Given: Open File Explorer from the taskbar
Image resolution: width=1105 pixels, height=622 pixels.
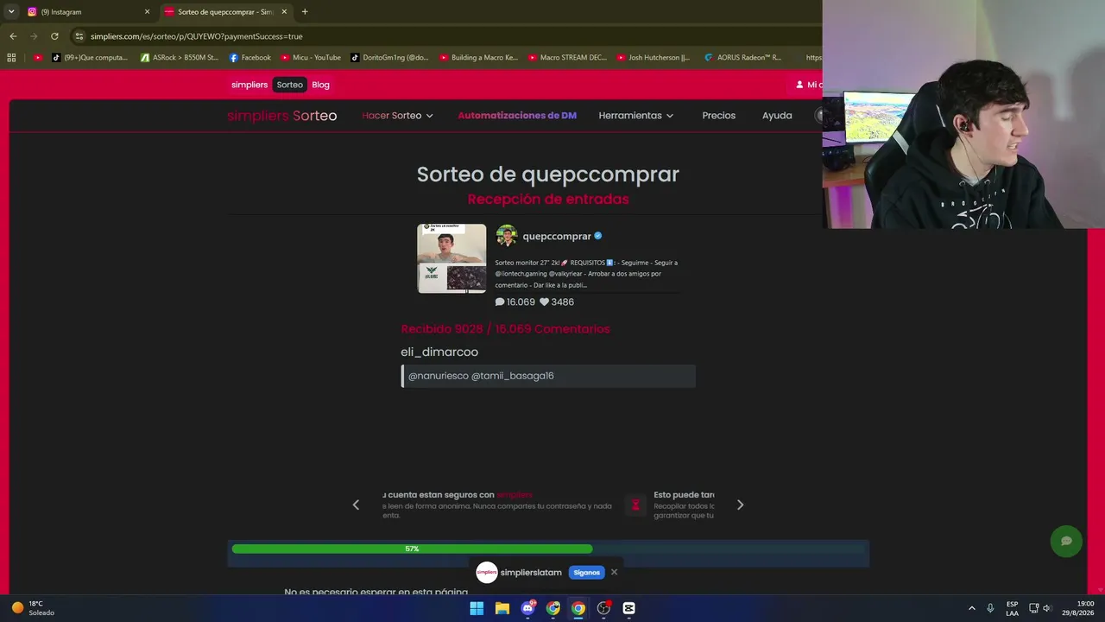Looking at the screenshot, I should tap(502, 608).
